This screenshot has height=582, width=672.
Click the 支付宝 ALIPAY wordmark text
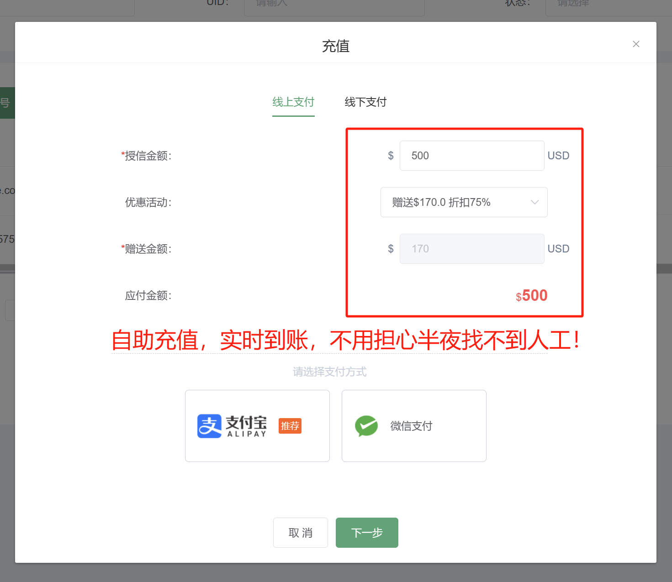pyautogui.click(x=247, y=426)
